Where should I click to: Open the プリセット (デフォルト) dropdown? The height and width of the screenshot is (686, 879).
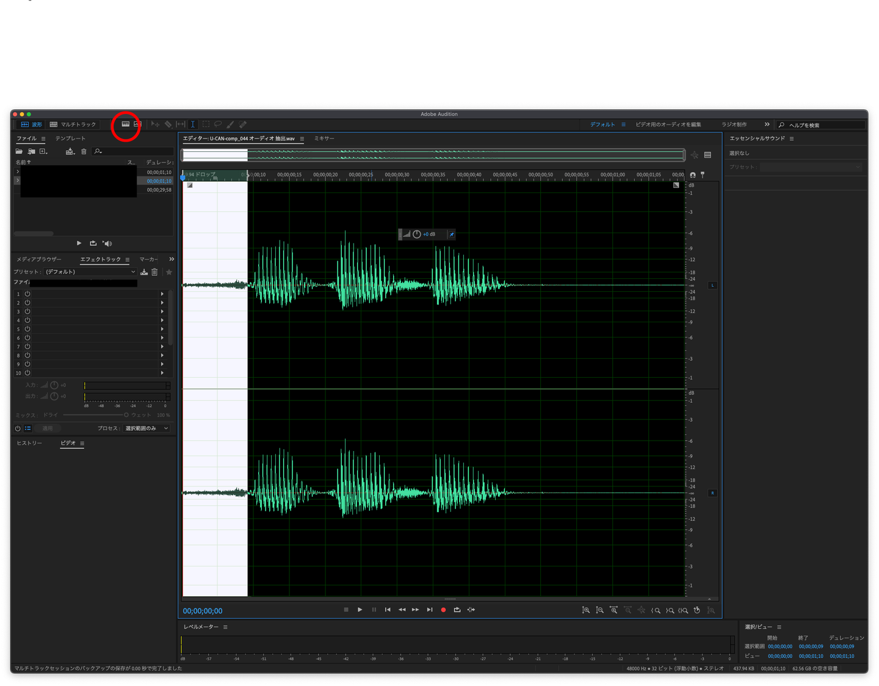click(x=90, y=272)
